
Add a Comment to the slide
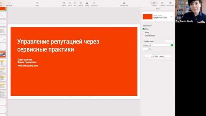(x=94, y=3)
